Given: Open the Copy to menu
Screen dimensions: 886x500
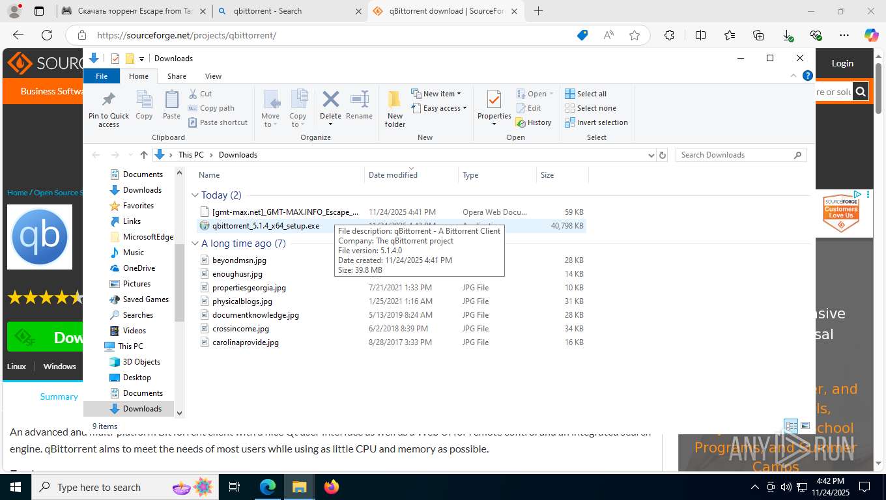Looking at the screenshot, I should 298,109.
